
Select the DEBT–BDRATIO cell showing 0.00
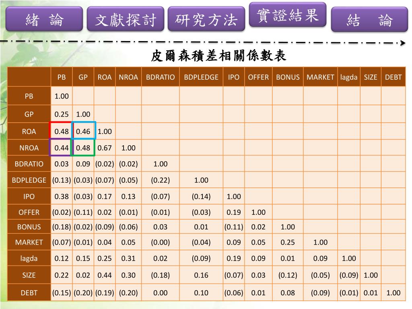[160, 293]
